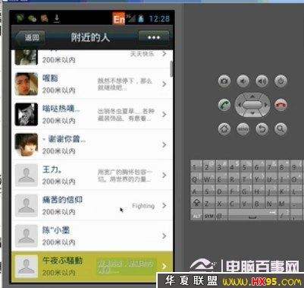Click the emulator home button
This screenshot has height=288, width=304.
[224, 128]
